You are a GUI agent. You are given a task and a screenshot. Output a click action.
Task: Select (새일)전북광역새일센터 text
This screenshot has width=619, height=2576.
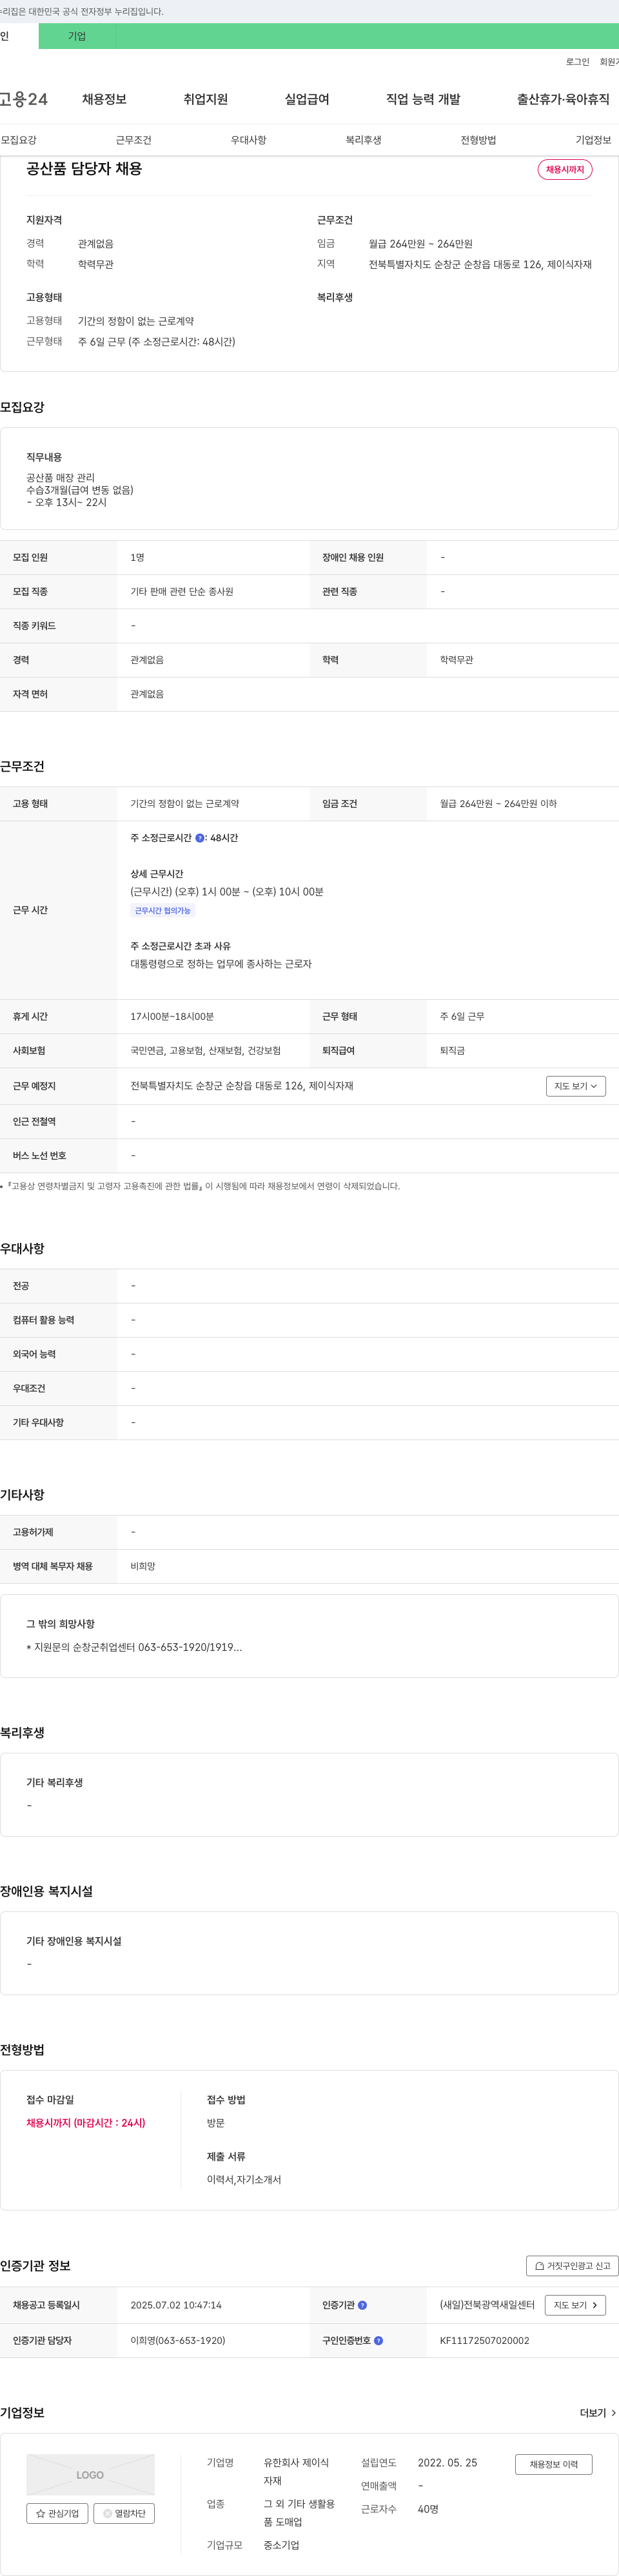[x=487, y=2305]
